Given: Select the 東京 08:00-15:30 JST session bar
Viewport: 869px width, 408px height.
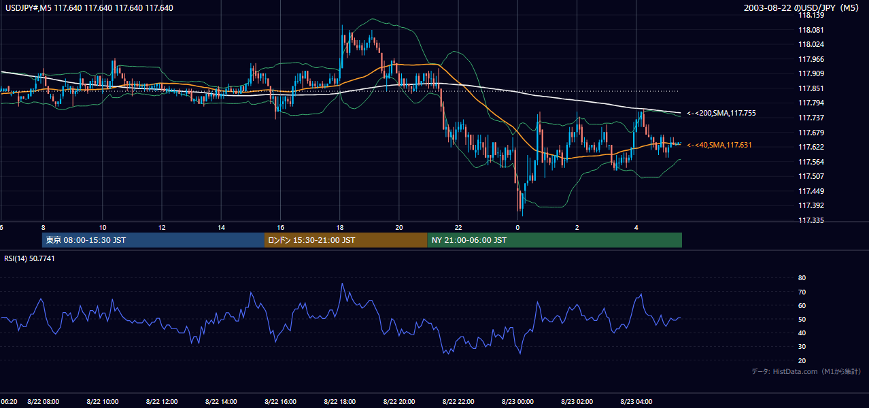Looking at the screenshot, I should click(x=153, y=240).
